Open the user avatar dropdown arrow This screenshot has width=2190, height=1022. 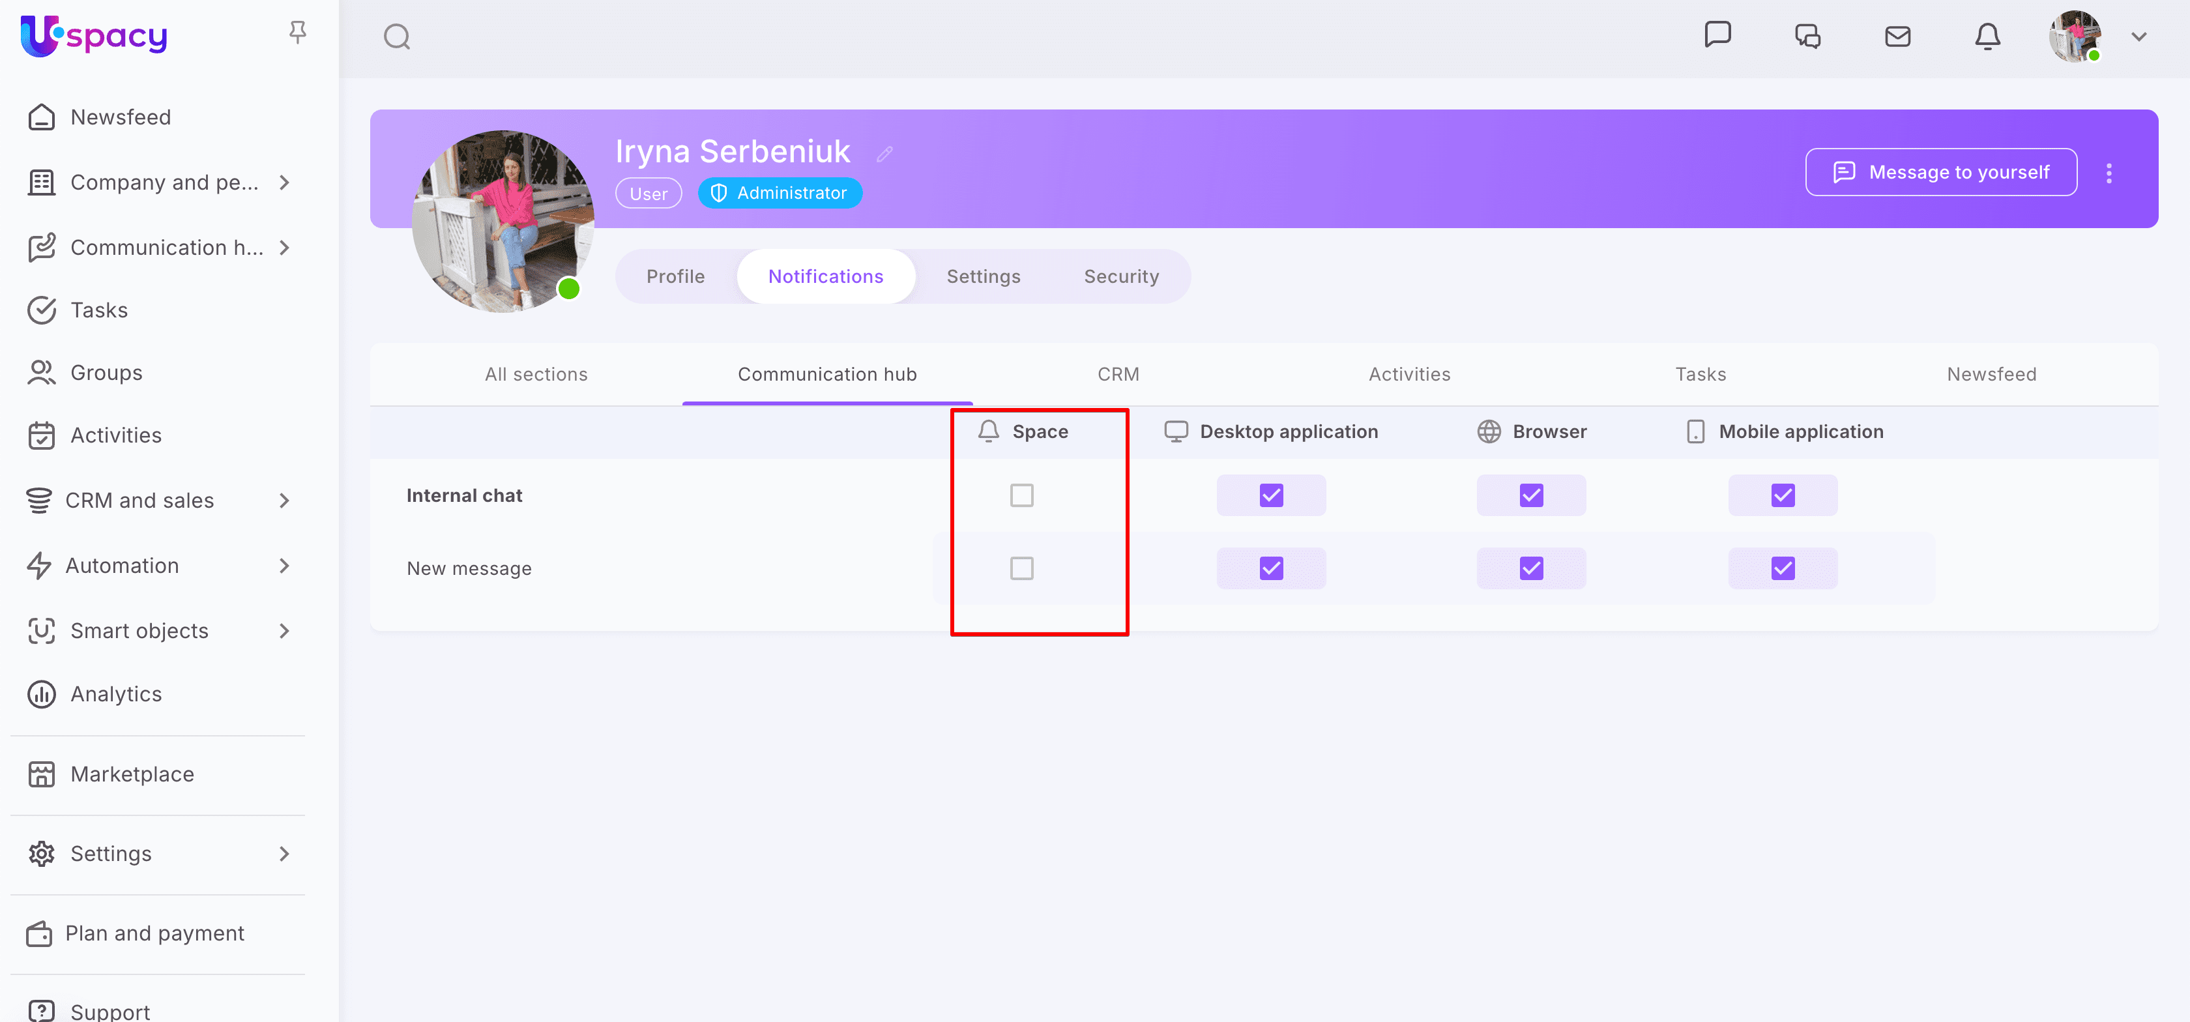tap(2138, 36)
